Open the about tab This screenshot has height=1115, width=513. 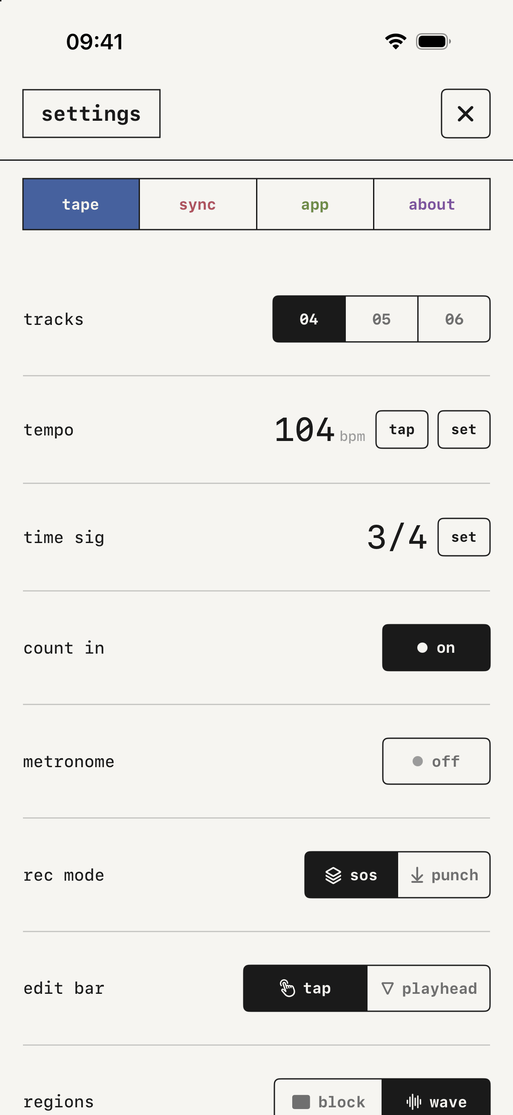[432, 204]
